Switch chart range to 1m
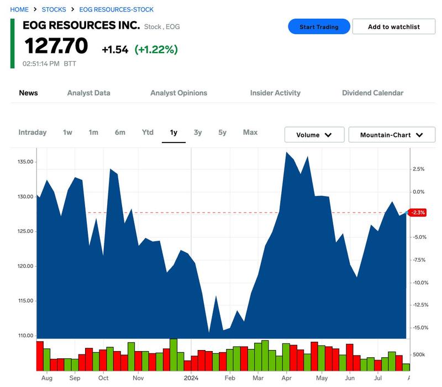 coord(93,132)
